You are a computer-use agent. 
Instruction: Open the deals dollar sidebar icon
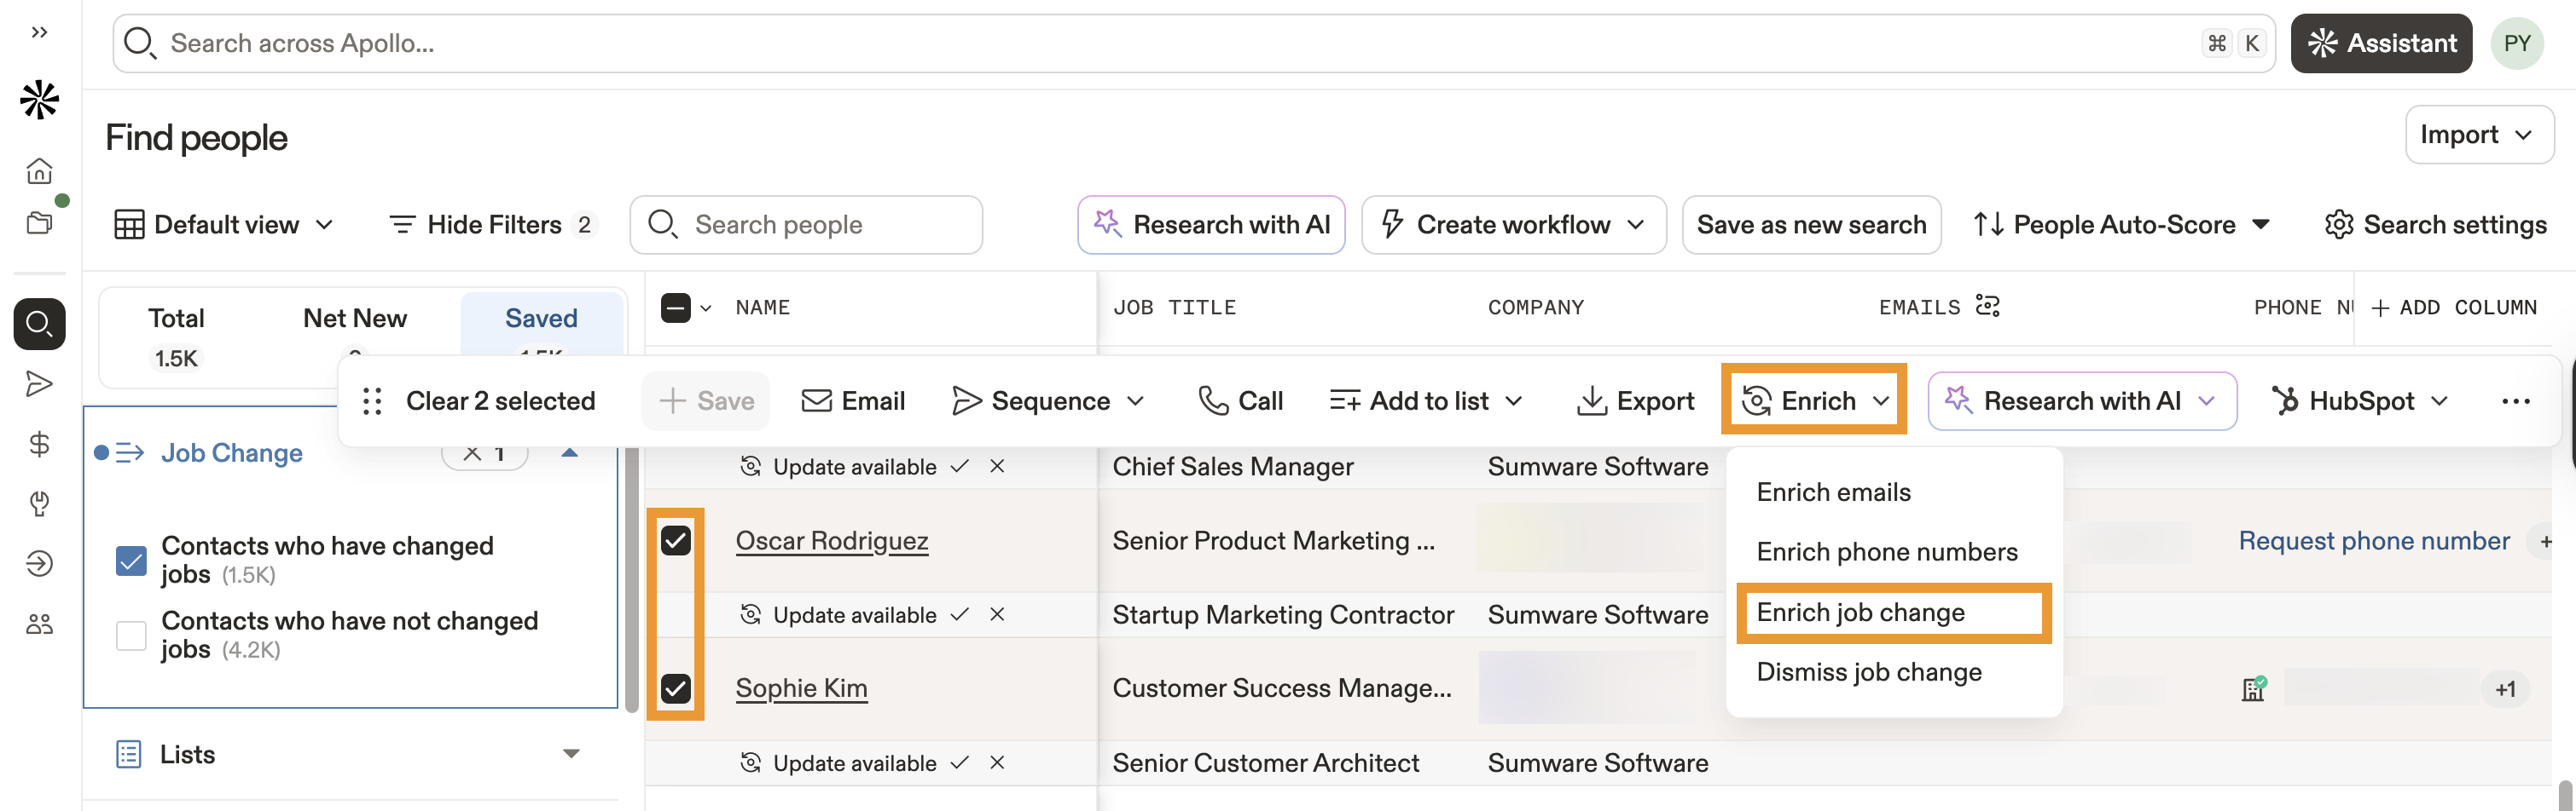coord(39,444)
